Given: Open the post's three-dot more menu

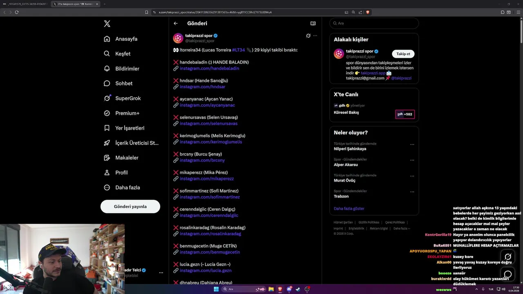Looking at the screenshot, I should 315,36.
